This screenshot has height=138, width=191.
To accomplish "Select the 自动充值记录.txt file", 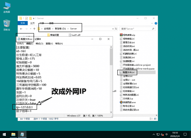I will [129, 110].
